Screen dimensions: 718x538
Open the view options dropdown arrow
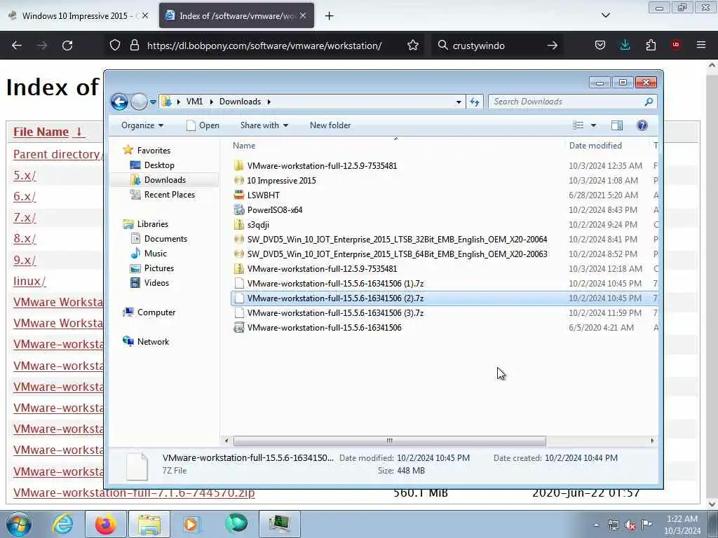[x=593, y=125]
